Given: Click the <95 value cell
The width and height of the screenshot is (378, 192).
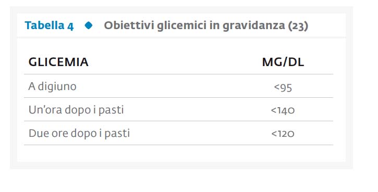Looking at the screenshot, I should (x=283, y=87).
